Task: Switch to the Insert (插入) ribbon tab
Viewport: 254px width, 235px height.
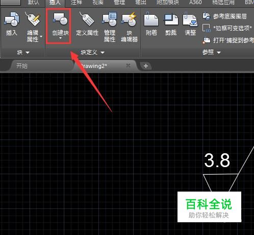Action: tap(55, 2)
